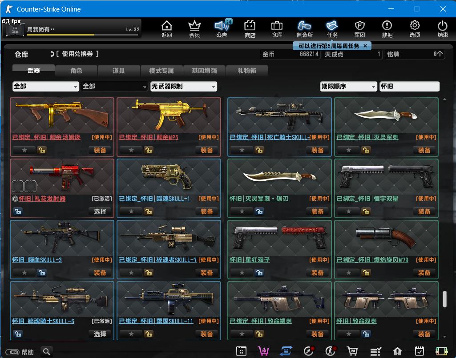The height and width of the screenshot is (358, 456).
Task: Open the 仓库 briefcase icon
Action: pyautogui.click(x=277, y=29)
